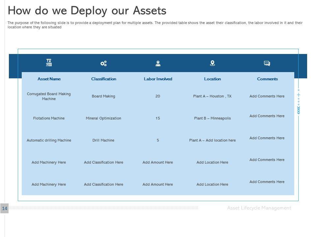
Task: Click the labor value '20' cell
Action: 158,96
